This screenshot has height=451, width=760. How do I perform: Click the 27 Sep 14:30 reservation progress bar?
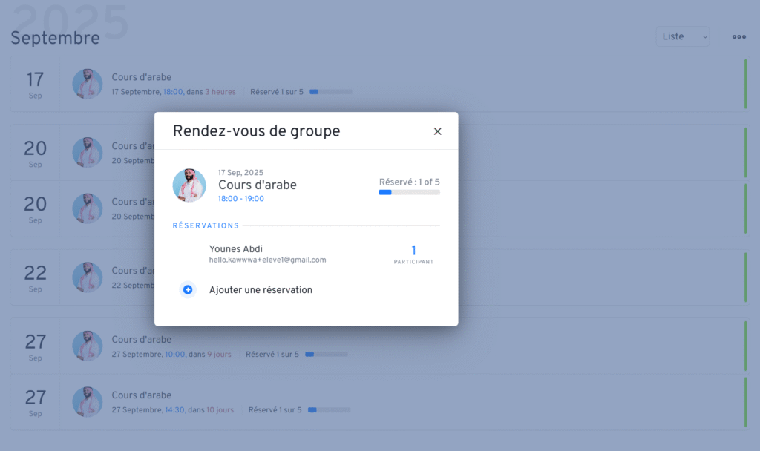point(329,409)
